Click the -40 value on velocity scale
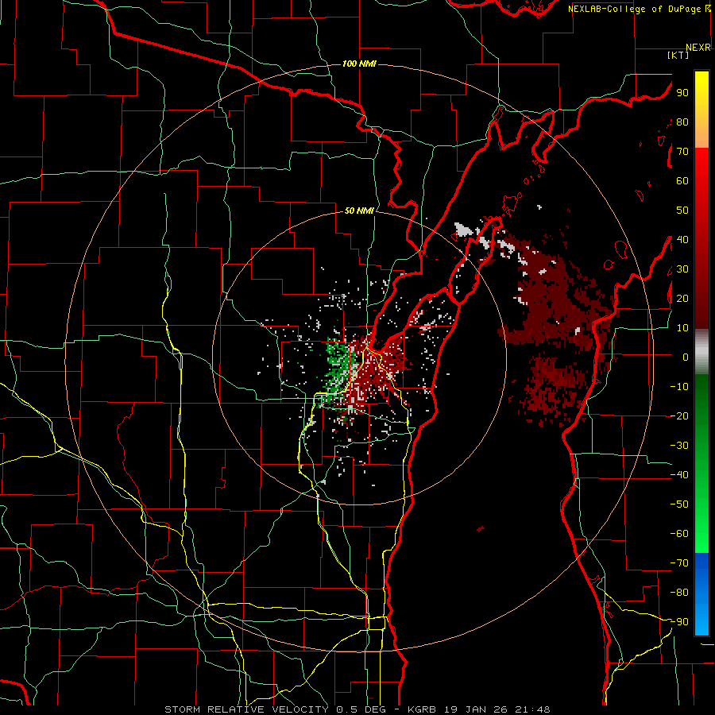 pos(679,475)
